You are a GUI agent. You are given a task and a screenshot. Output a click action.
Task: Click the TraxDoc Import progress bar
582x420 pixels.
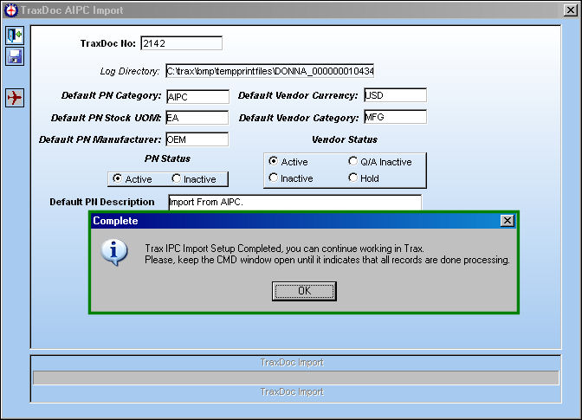point(296,378)
